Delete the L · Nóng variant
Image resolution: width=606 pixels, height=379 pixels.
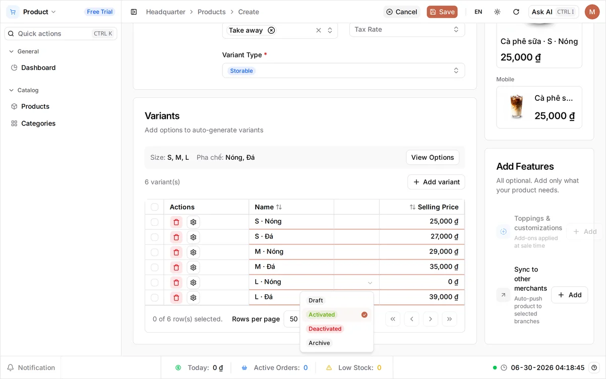[176, 282]
